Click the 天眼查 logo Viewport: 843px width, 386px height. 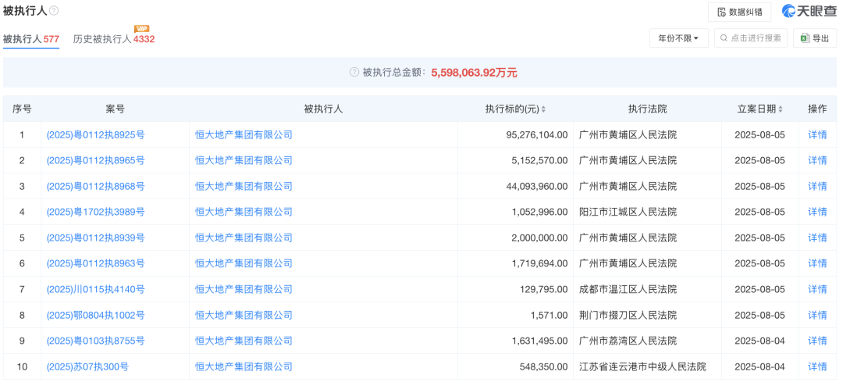coord(809,11)
